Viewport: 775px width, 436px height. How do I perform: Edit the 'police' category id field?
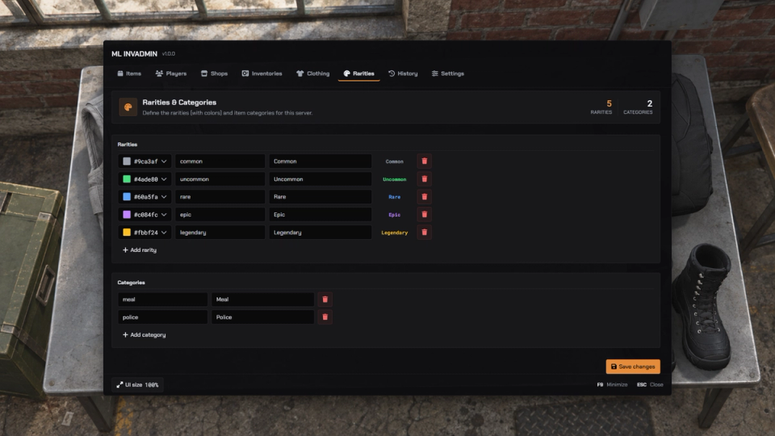tap(162, 317)
